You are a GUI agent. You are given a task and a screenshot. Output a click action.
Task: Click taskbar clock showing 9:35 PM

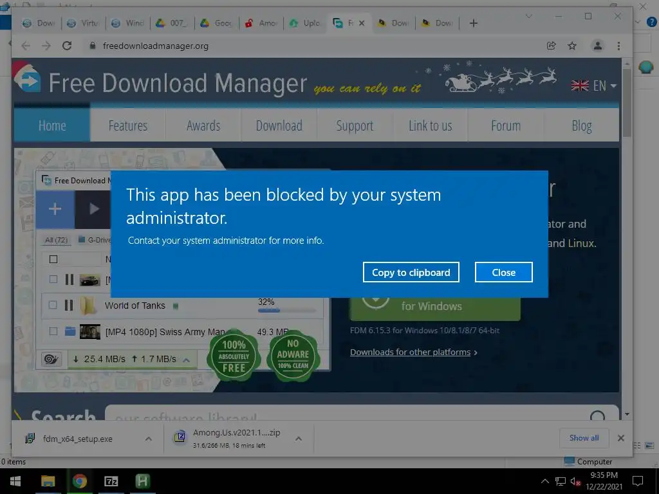click(x=604, y=481)
